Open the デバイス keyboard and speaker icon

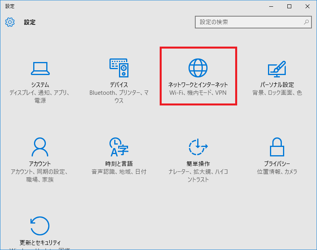point(119,68)
